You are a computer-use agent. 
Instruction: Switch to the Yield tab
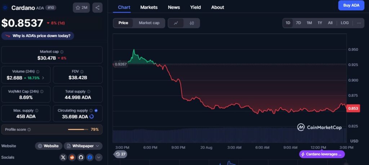tap(196, 7)
